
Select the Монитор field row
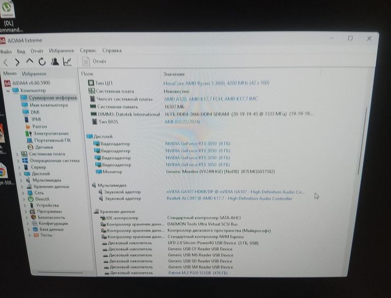pyautogui.click(x=185, y=172)
